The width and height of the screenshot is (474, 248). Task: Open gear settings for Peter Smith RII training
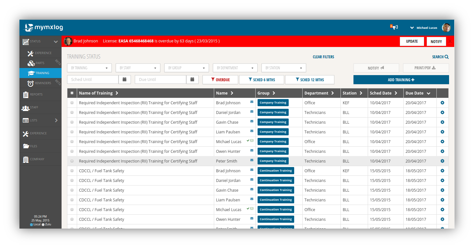[x=442, y=161]
